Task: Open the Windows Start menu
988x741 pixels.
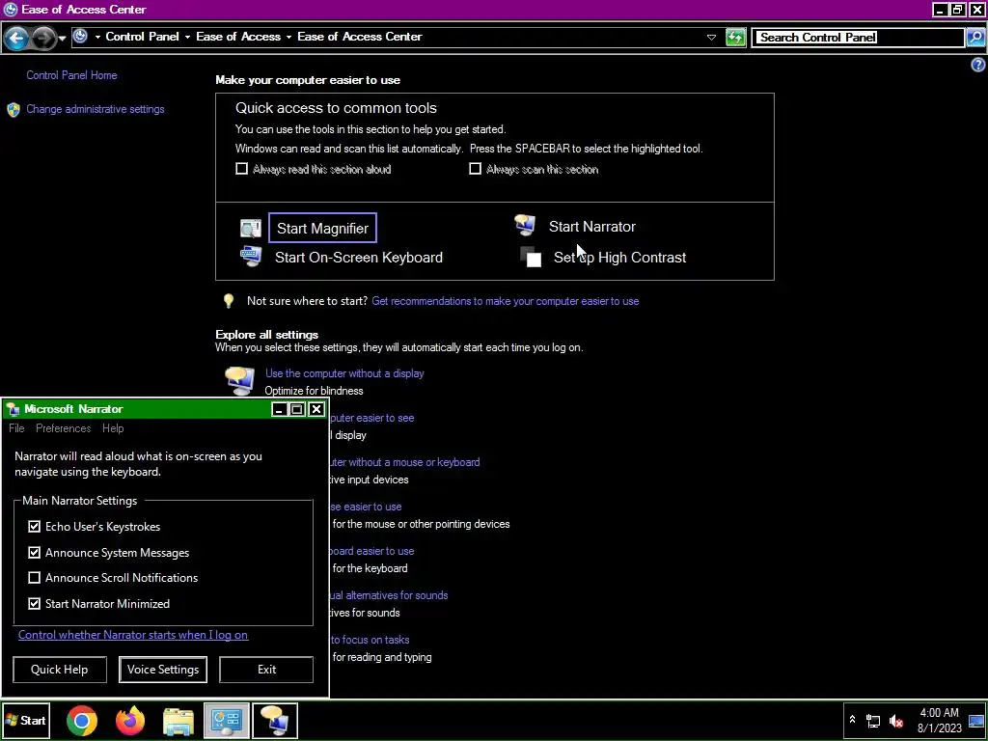Action: (x=25, y=720)
